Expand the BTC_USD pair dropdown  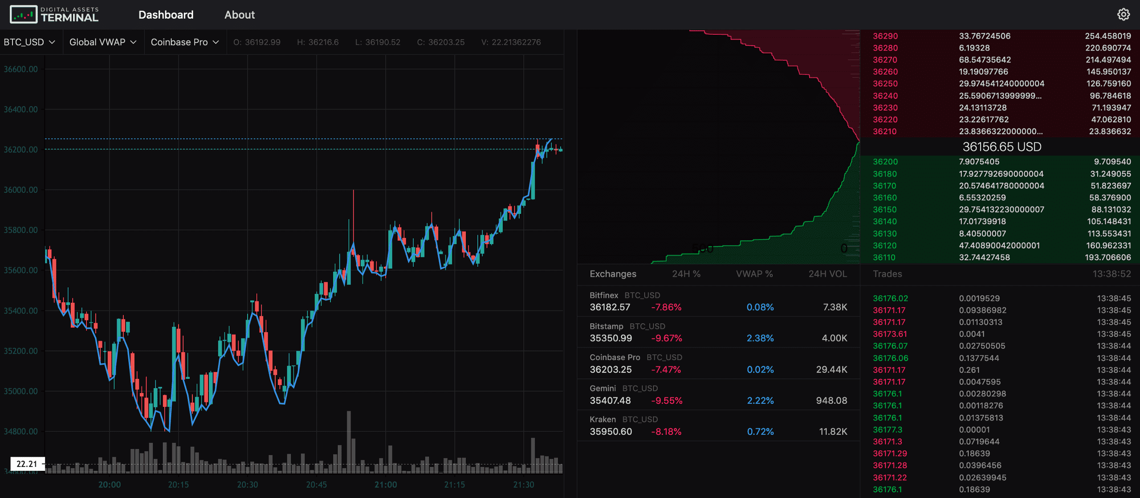pos(29,42)
